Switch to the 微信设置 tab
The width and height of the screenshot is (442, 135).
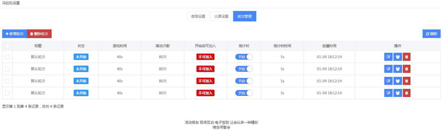tap(198, 16)
